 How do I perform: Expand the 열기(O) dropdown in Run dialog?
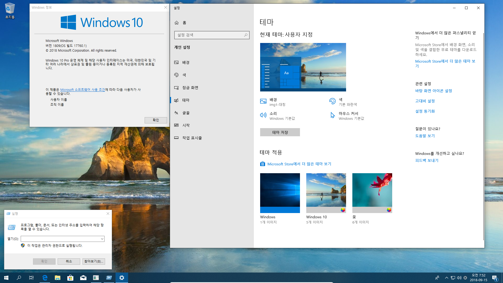[102, 239]
